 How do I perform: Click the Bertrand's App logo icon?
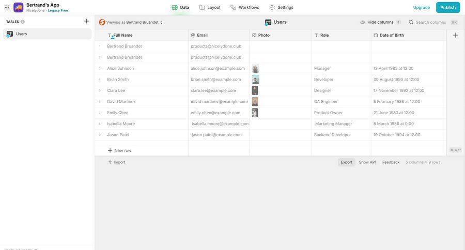(x=19, y=7)
